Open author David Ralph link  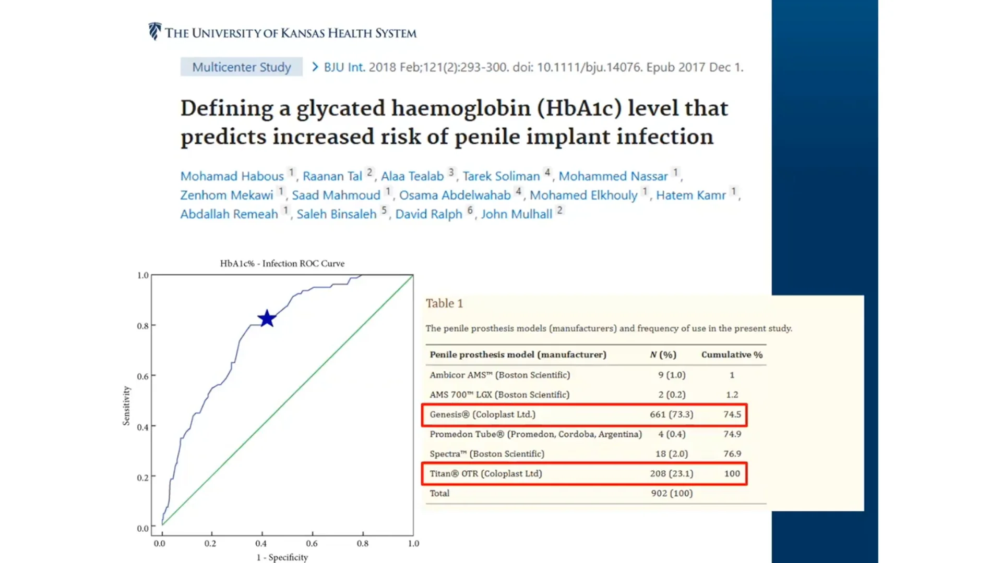point(428,214)
